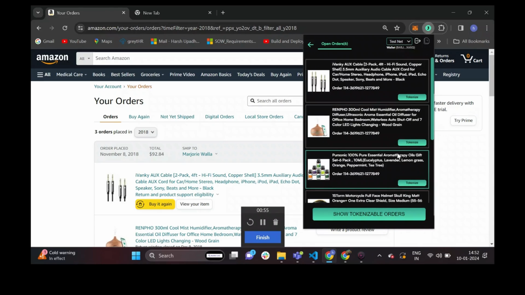This screenshot has height=295, width=525.
Task: Click the zoom magnifier icon in address bar
Action: [x=385, y=28]
